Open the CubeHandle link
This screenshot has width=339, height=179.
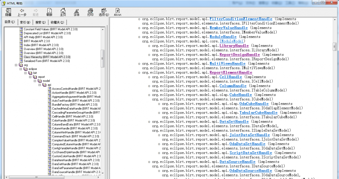(241, 95)
